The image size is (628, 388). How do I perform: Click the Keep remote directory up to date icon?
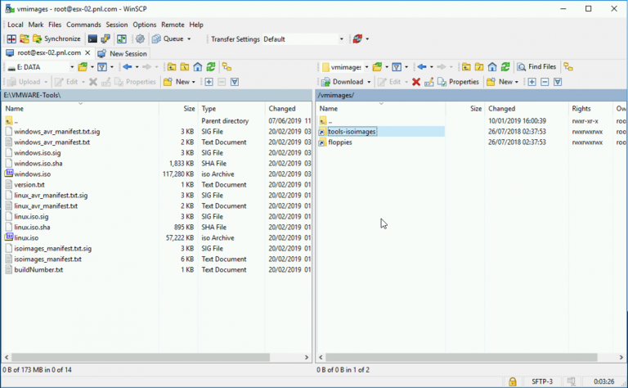121,38
